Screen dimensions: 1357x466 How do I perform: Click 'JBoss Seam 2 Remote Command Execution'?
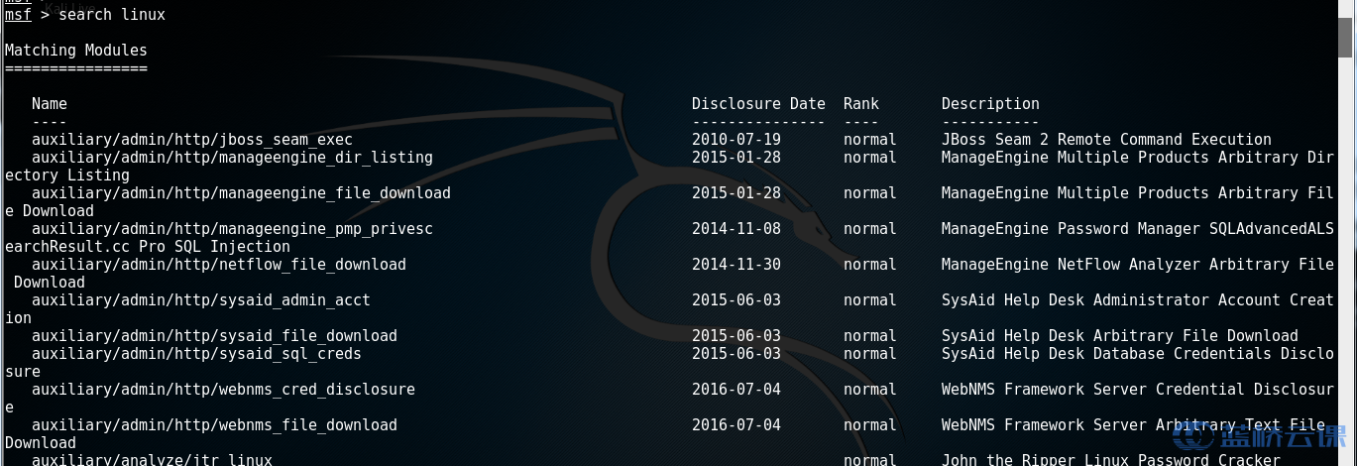pos(1106,140)
